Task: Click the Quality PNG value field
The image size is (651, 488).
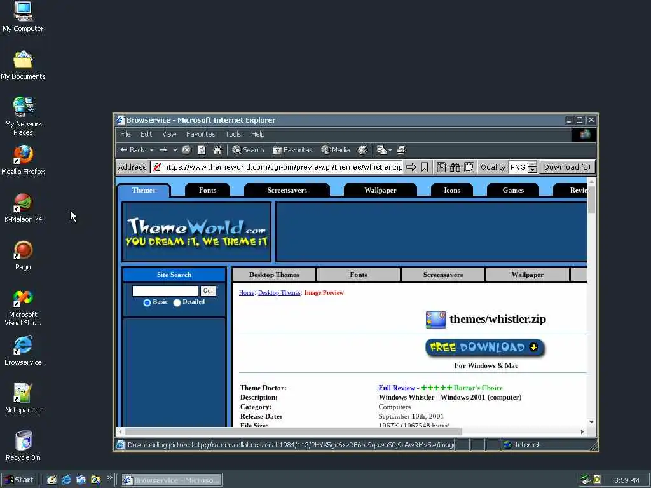Action: click(x=518, y=167)
